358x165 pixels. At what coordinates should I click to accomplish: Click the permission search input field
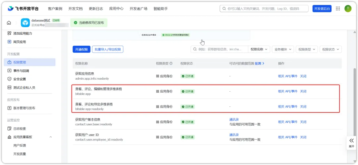pyautogui.click(x=219, y=49)
